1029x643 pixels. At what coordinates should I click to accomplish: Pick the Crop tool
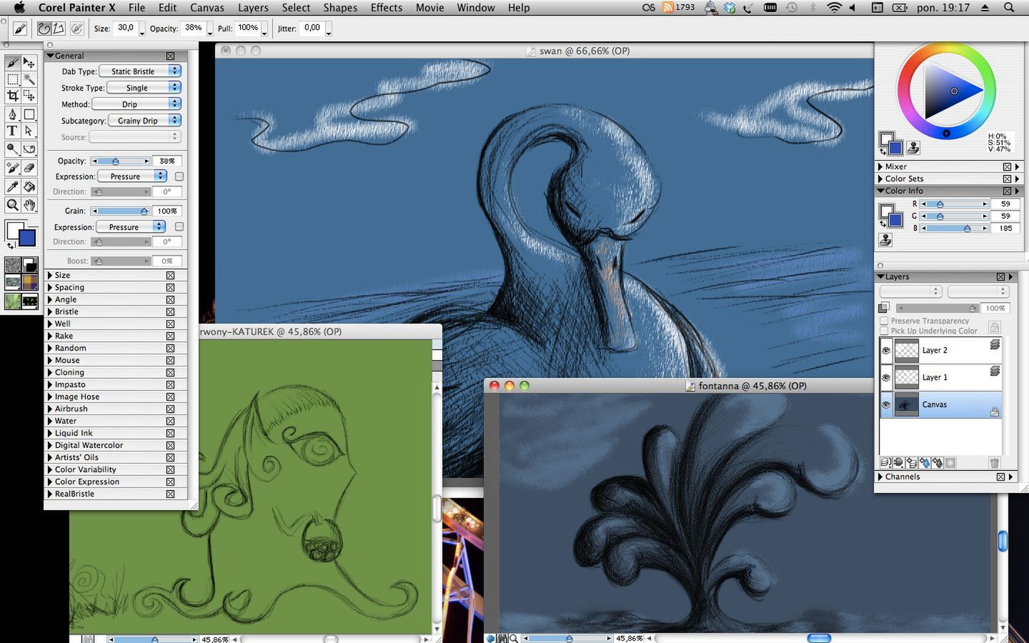point(14,94)
